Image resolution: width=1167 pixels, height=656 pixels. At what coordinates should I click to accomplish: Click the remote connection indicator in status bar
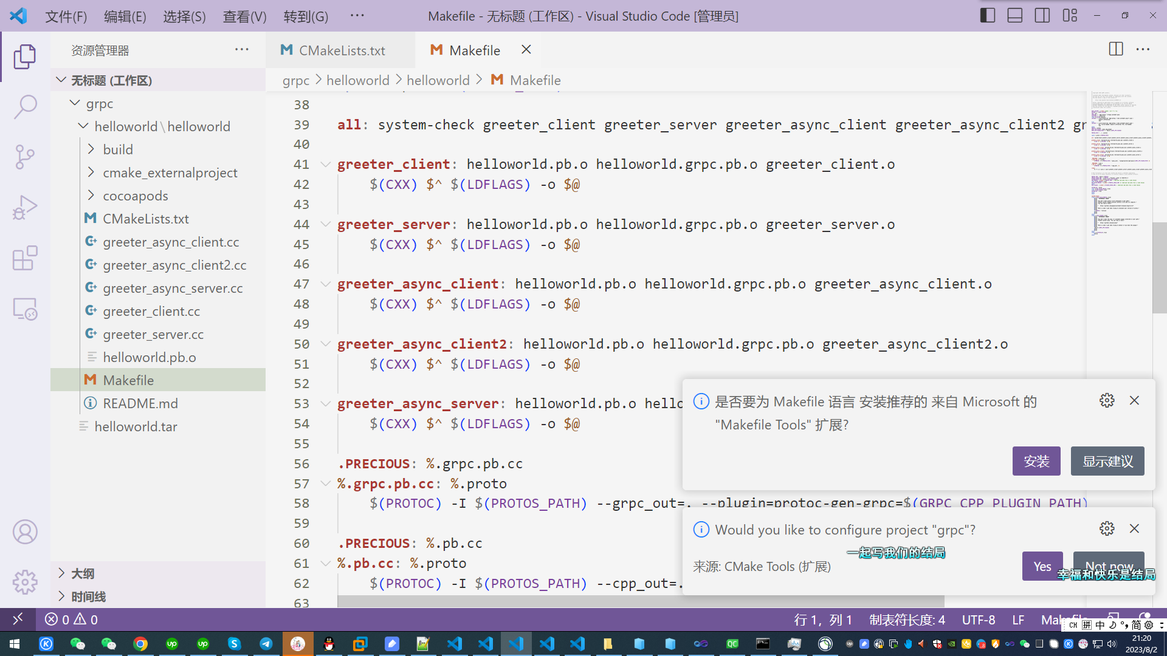pyautogui.click(x=17, y=619)
